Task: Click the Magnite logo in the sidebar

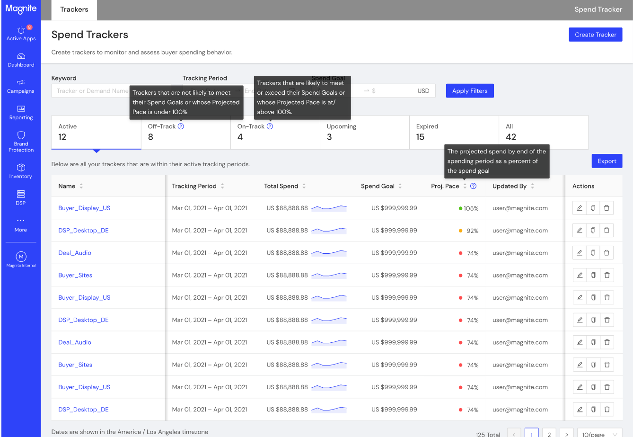Action: [x=21, y=9]
